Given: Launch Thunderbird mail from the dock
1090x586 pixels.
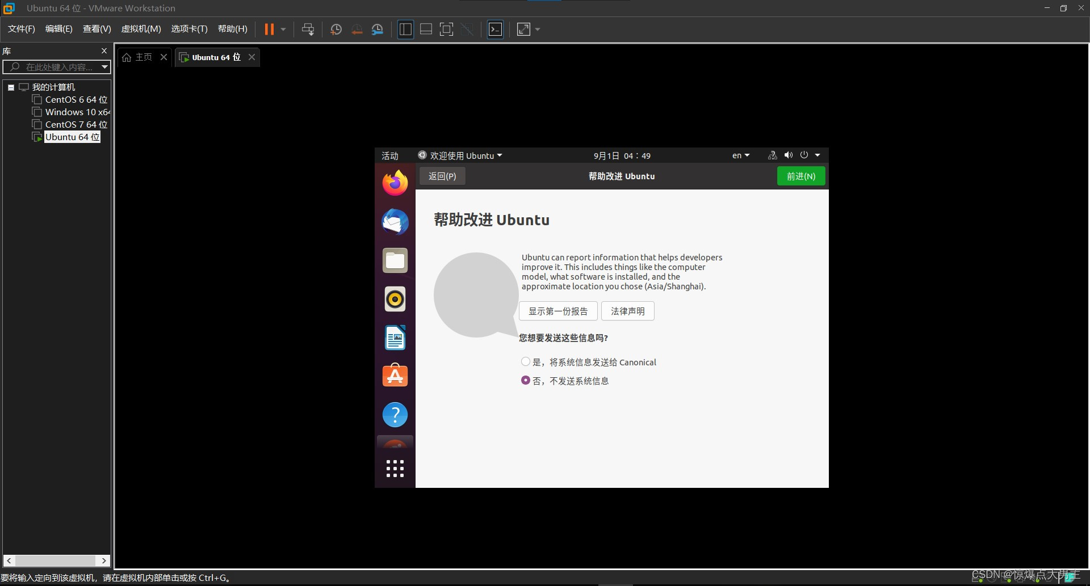Looking at the screenshot, I should pos(395,222).
